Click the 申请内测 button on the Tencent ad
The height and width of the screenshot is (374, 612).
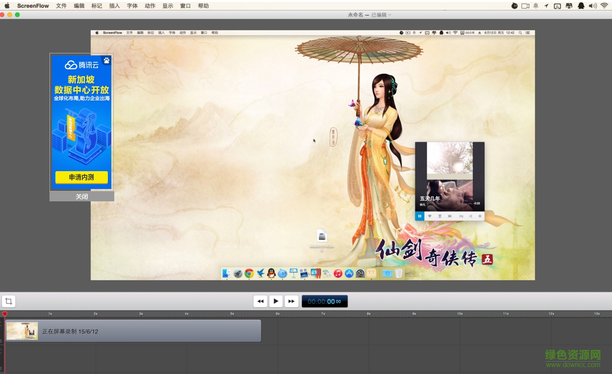(81, 177)
